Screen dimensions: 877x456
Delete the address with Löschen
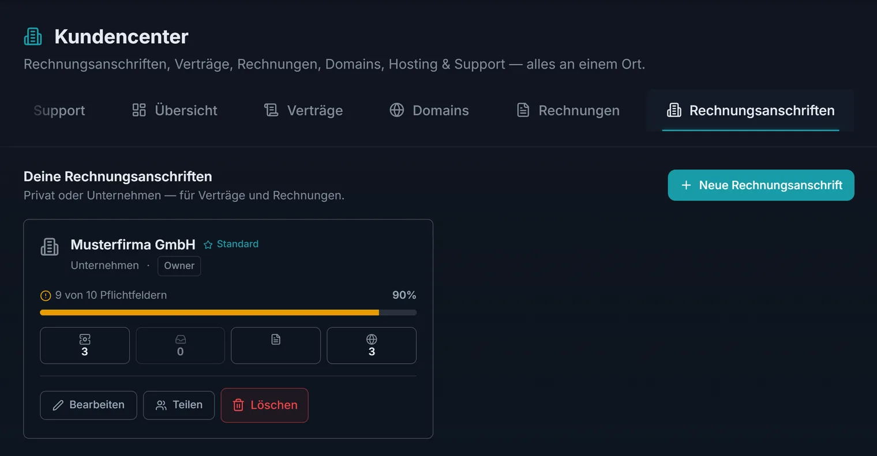click(265, 405)
